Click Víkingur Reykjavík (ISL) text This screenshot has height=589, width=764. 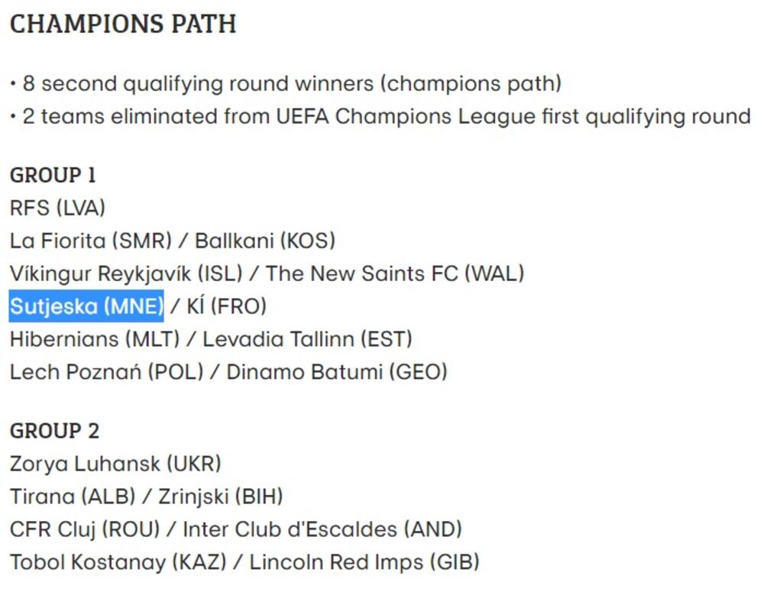[126, 273]
